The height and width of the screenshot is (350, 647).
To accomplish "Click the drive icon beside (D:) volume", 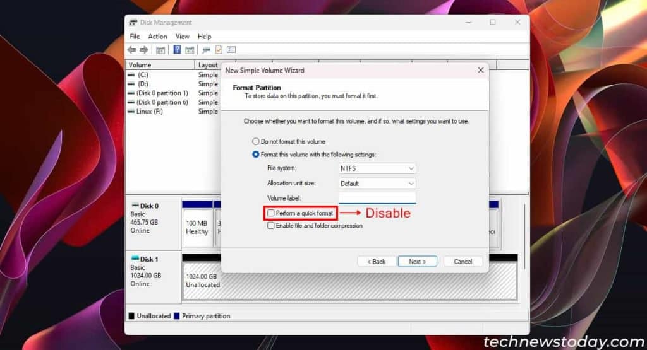I will click(x=131, y=84).
